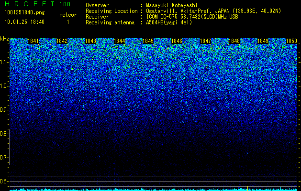Screen dimensions: 301x191
Task: Click the date stamp 10.01.25 18:40
Action: [24, 22]
